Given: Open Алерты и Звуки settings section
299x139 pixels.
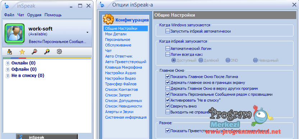Looking at the screenshot, I should [x=119, y=112].
